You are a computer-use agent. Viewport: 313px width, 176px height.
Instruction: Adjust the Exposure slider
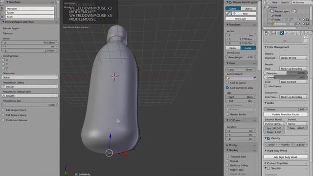pos(286,73)
